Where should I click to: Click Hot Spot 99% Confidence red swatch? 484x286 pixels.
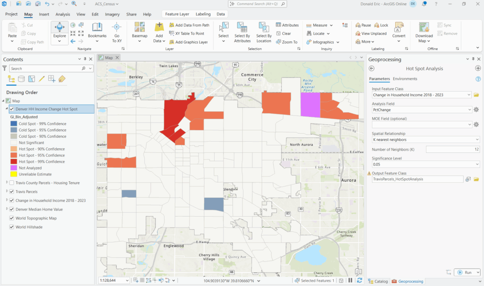(14, 161)
